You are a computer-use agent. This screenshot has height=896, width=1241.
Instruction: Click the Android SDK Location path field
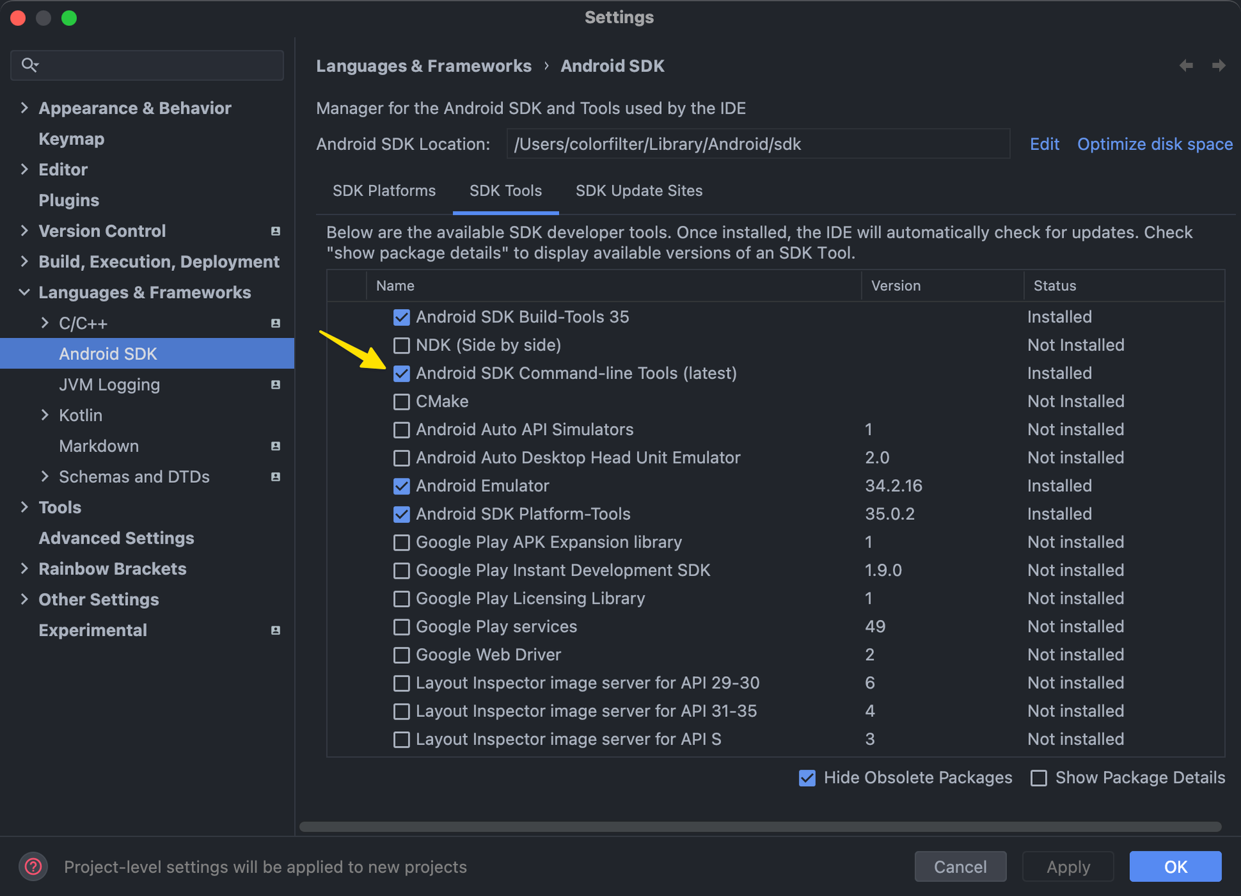[758, 144]
